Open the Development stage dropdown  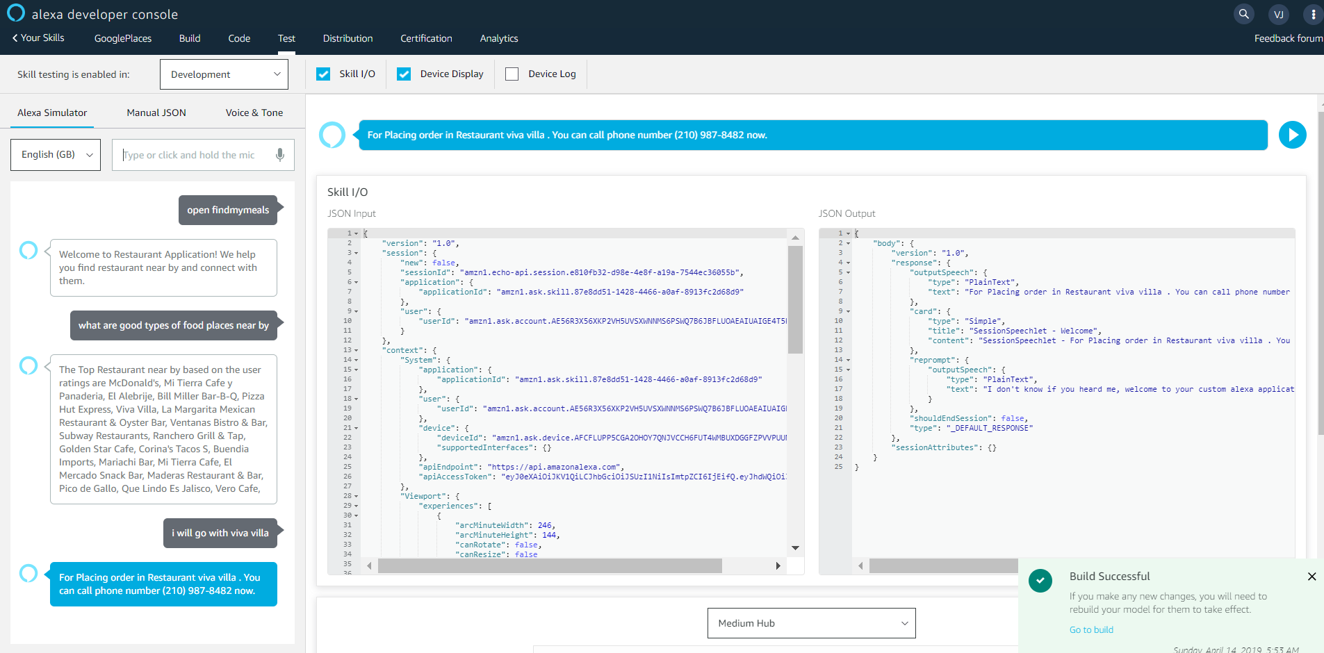224,74
